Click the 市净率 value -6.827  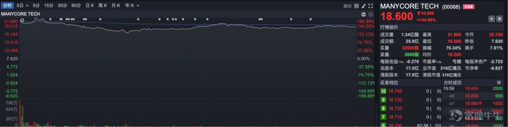[x=496, y=68]
